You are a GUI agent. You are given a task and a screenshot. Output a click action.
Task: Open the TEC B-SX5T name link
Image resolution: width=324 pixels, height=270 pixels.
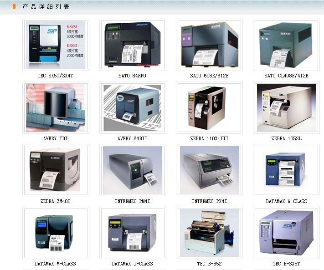tap(286, 264)
